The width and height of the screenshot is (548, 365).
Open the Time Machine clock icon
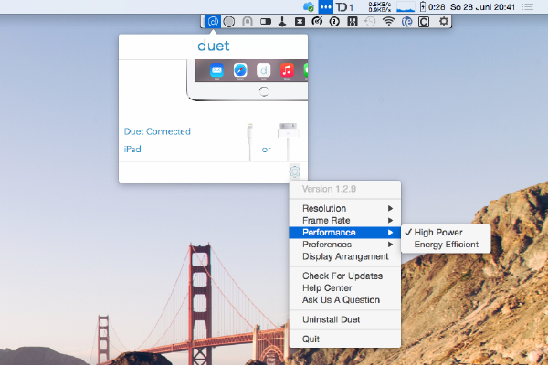pyautogui.click(x=370, y=22)
